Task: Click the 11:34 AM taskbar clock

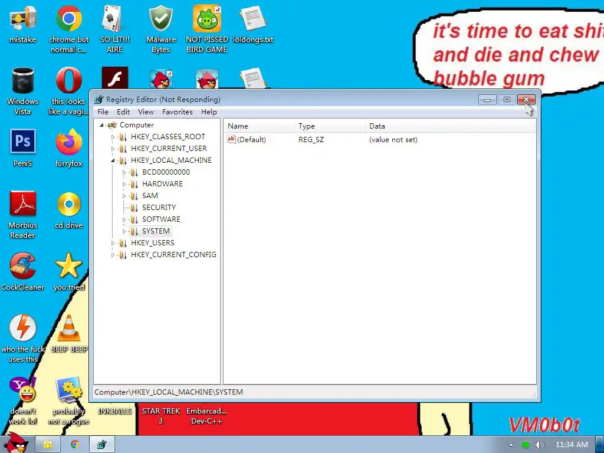Action: (572, 445)
